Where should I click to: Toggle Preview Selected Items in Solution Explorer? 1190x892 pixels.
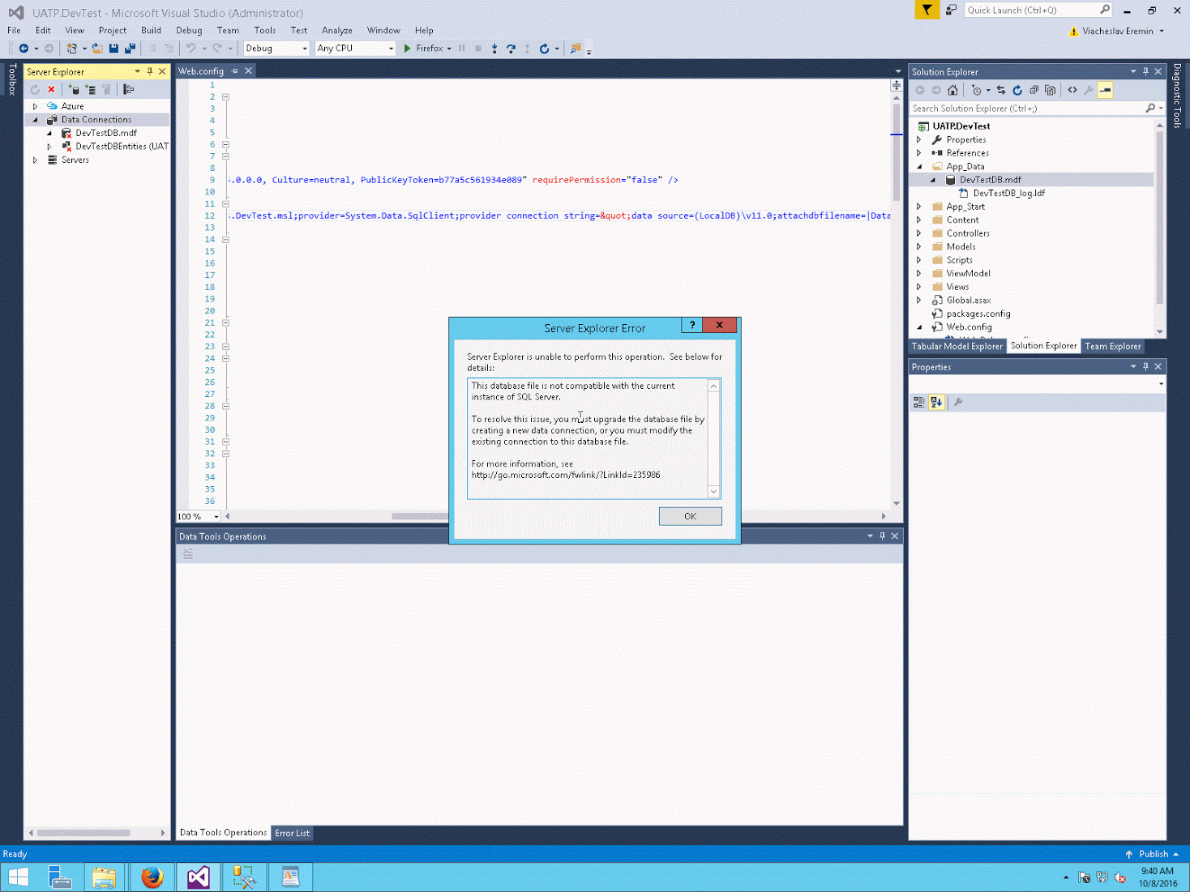[x=1106, y=90]
